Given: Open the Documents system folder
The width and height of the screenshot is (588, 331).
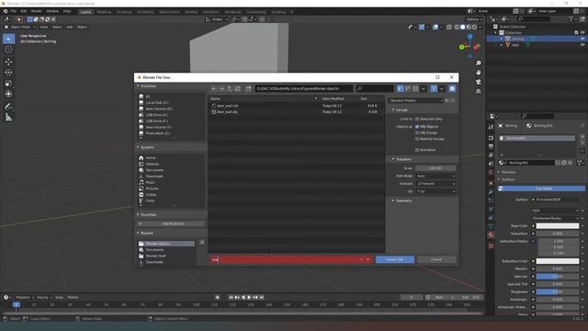Looking at the screenshot, I should click(154, 170).
